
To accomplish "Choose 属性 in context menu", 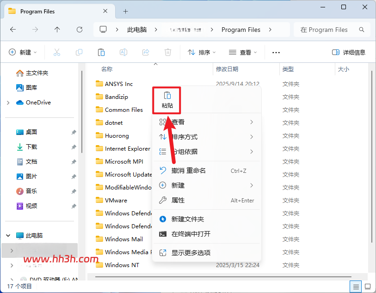I will [x=207, y=200].
